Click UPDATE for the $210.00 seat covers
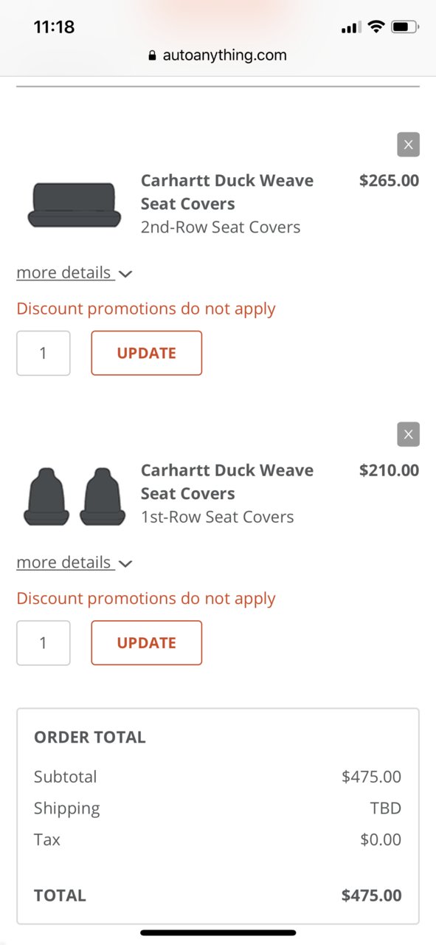The image size is (436, 945). (x=147, y=642)
